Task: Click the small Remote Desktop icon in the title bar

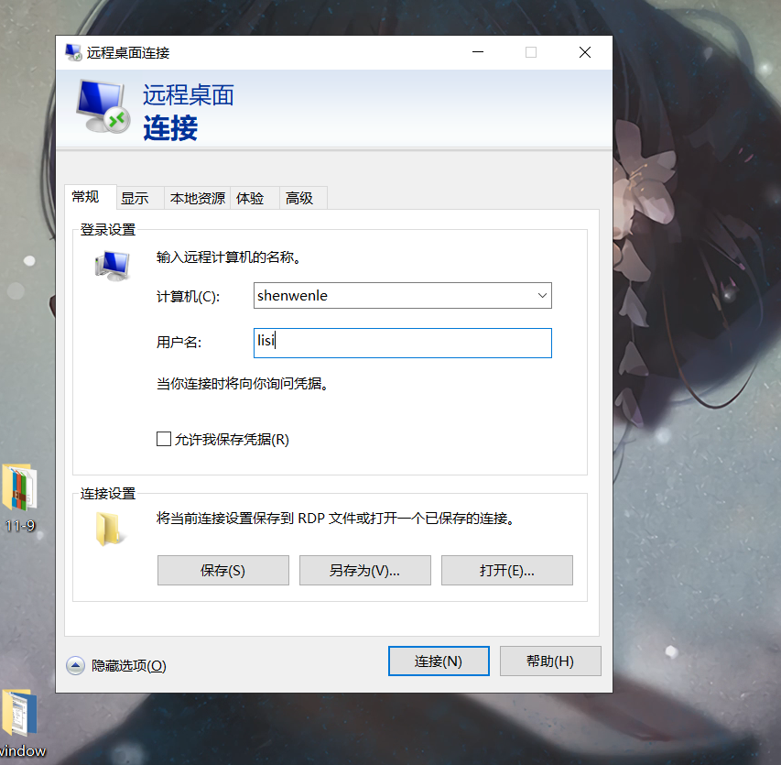Action: pos(73,52)
